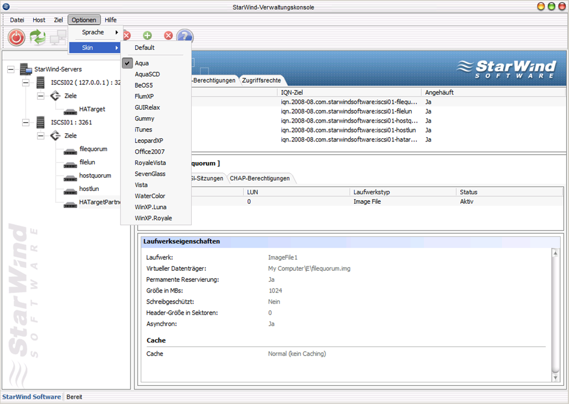Apply the GUIRelax skin

coord(147,107)
